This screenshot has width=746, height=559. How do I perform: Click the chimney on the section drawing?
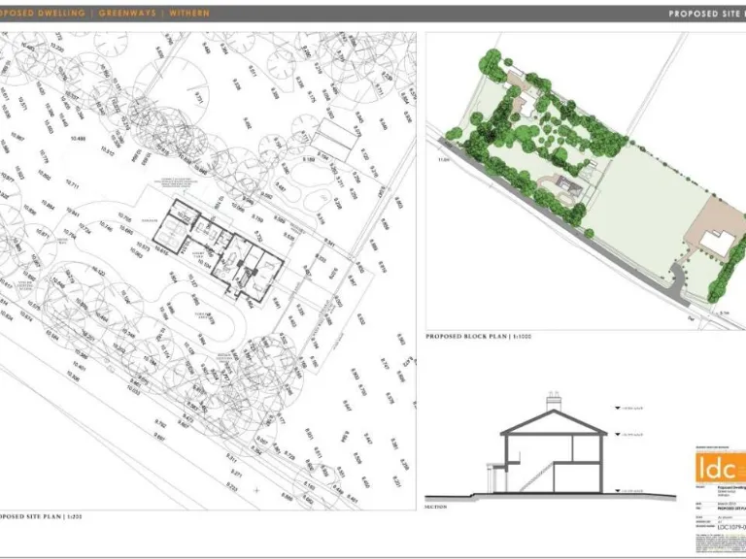(553, 400)
